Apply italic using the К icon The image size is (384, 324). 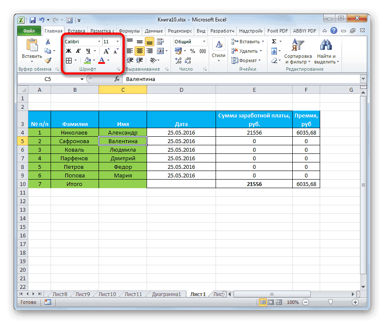point(78,51)
